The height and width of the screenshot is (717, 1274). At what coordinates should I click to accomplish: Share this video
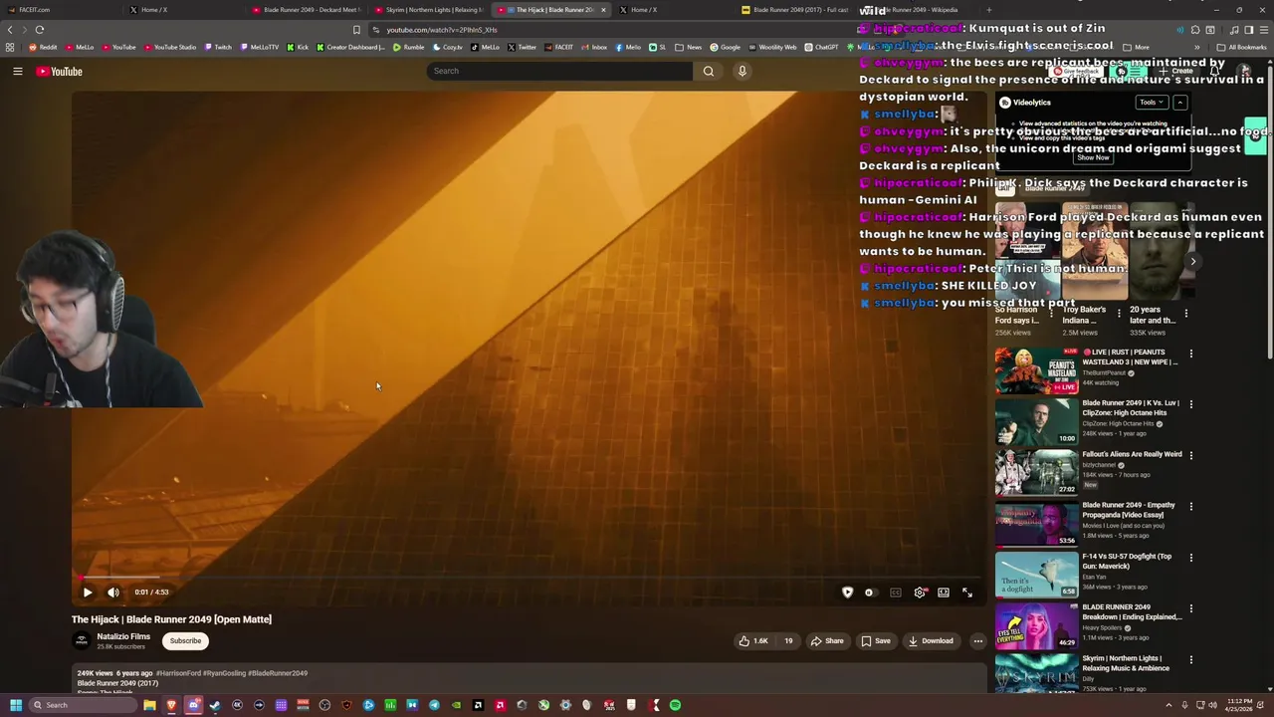(827, 641)
